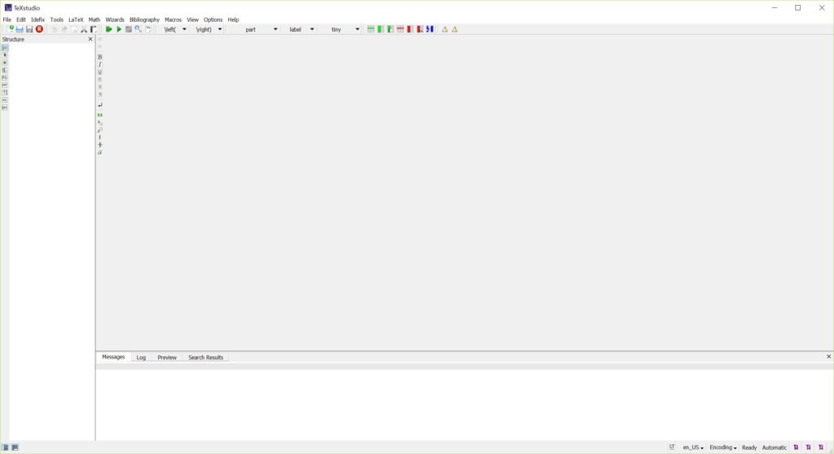Switch to the Log tab
Viewport: 834px width, 454px height.
141,358
